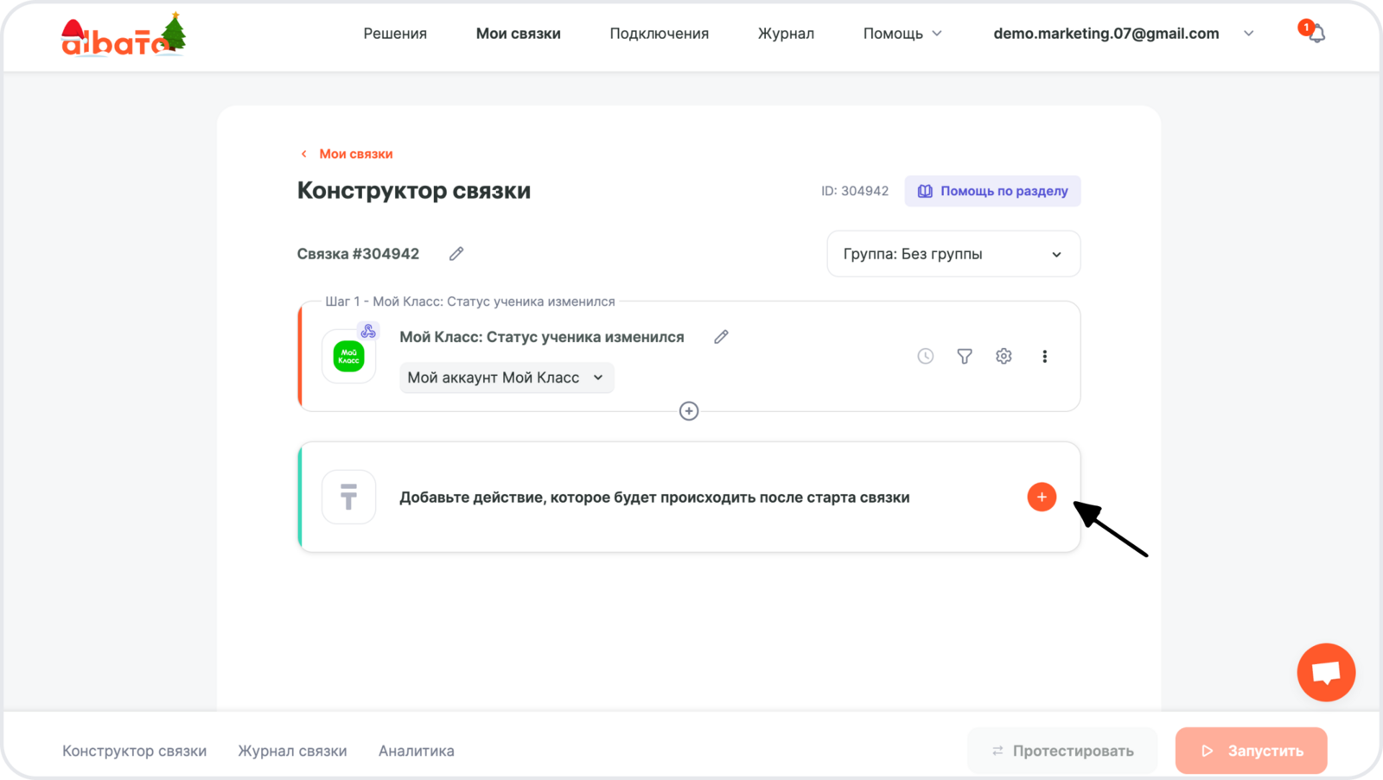
Task: Expand the Мой аккаунт Мой Класс dropdown
Action: (x=507, y=377)
